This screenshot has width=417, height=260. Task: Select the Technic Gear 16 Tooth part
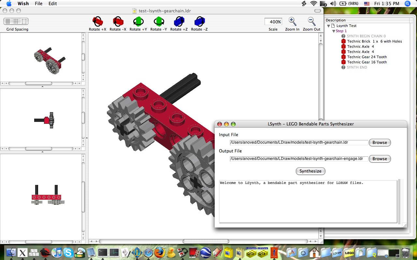coord(364,62)
